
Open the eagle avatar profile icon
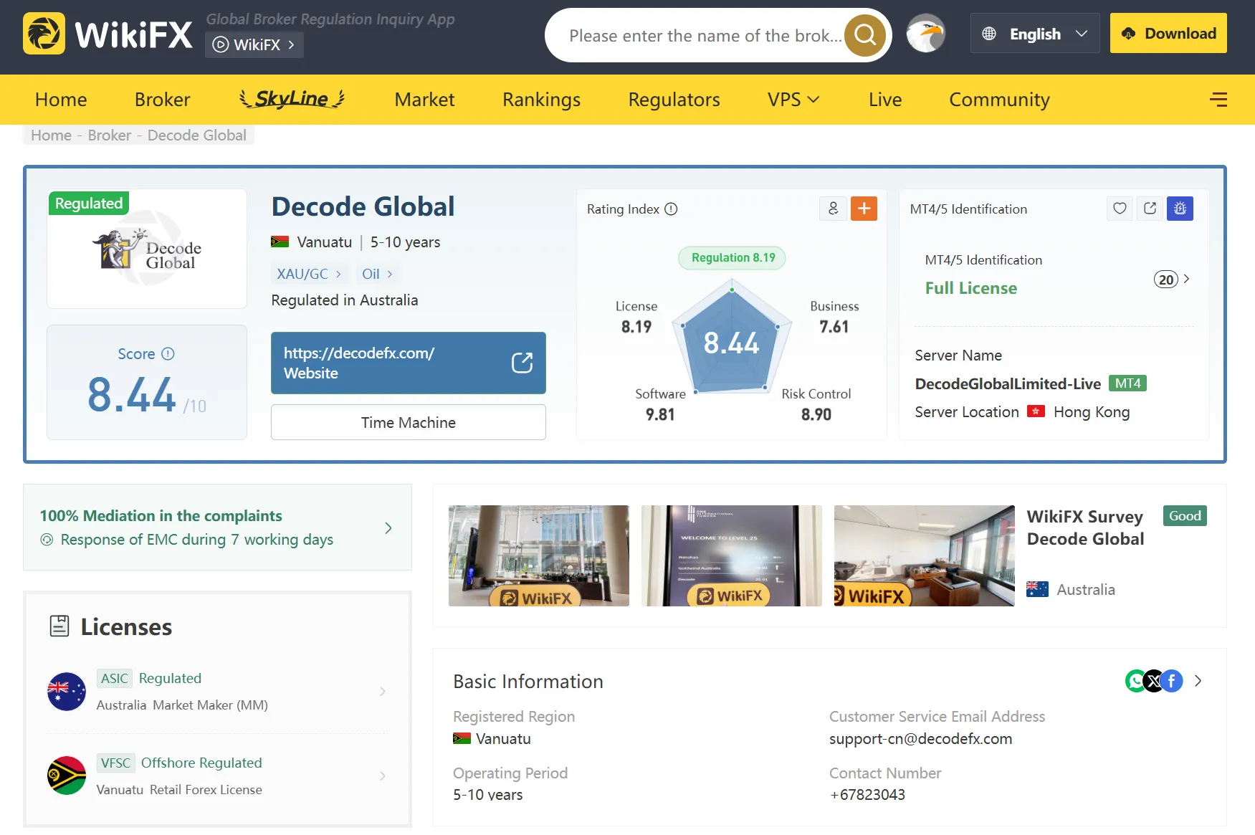pos(926,34)
